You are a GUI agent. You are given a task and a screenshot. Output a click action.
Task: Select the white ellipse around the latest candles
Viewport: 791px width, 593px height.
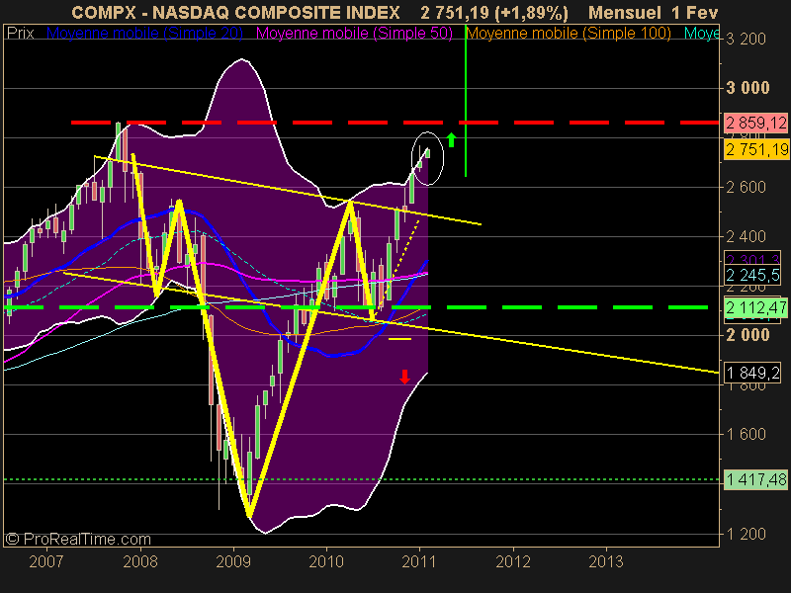click(428, 158)
